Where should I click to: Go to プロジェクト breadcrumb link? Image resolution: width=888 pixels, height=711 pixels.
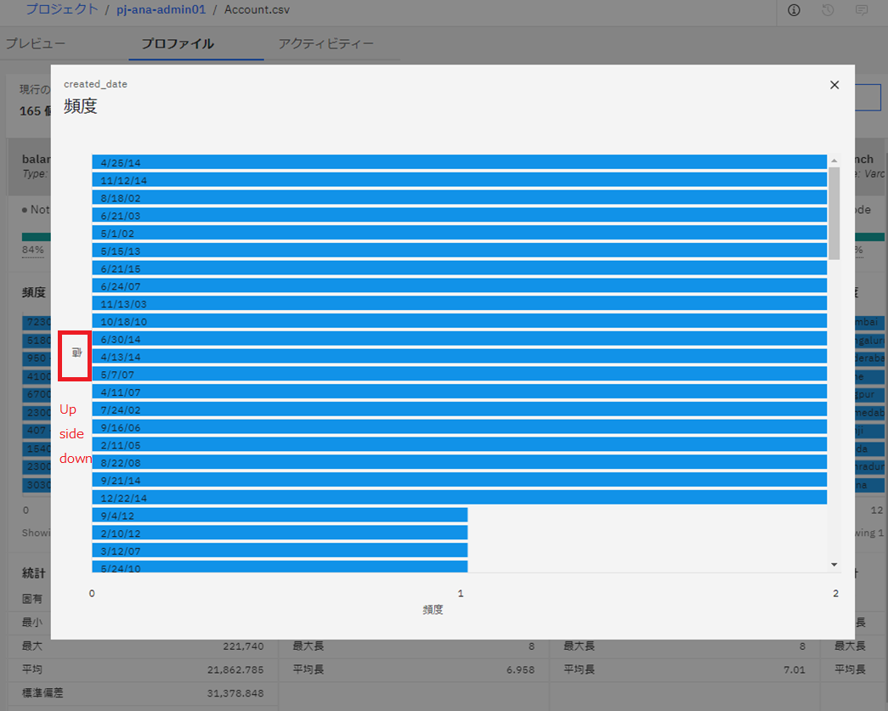[x=62, y=9]
